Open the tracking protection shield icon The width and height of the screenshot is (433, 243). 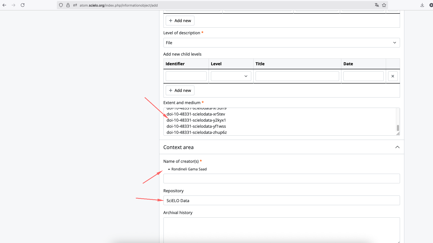(61, 5)
